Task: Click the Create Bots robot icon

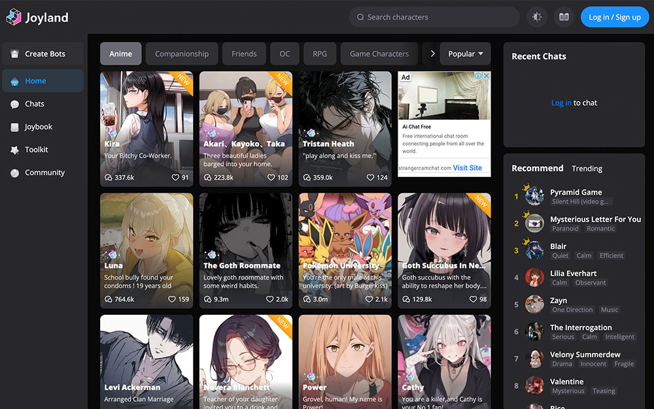Action: [14, 54]
